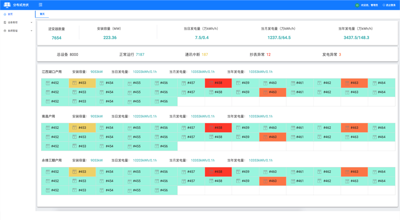Select orange cell label #460 in 永修三期户用
Image resolution: width=400 pixels, height=220 pixels.
pyautogui.click(x=273, y=181)
